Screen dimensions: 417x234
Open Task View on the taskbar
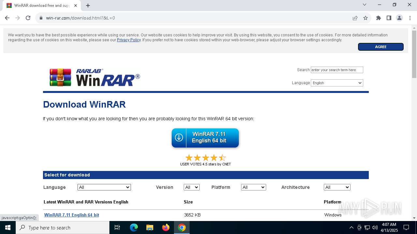click(117, 227)
